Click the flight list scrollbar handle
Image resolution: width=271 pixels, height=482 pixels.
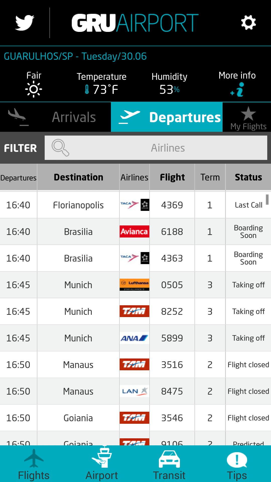[x=267, y=200]
